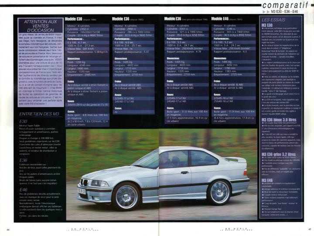Viewport: 314px width, 236px height.
Task: Click 'Rapport poids/puissance : 4.3' row
Action: coord(230,52)
